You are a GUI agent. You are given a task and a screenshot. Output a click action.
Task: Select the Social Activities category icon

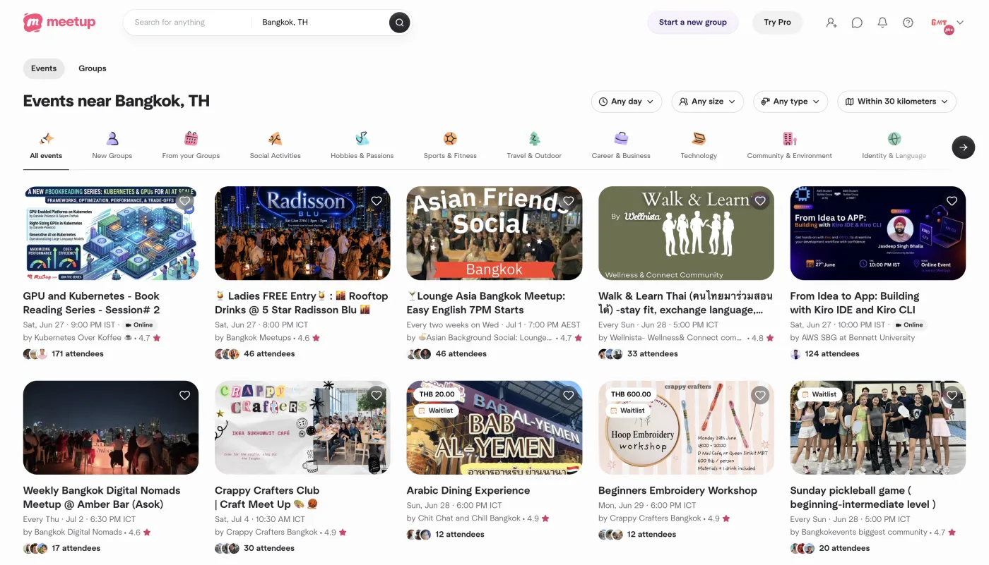coord(275,138)
